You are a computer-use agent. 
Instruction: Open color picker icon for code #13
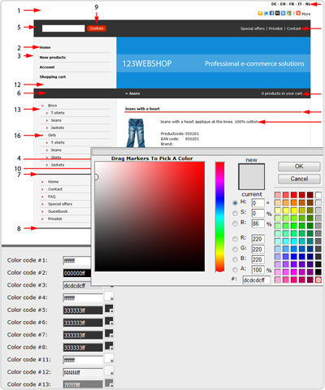tap(109, 383)
